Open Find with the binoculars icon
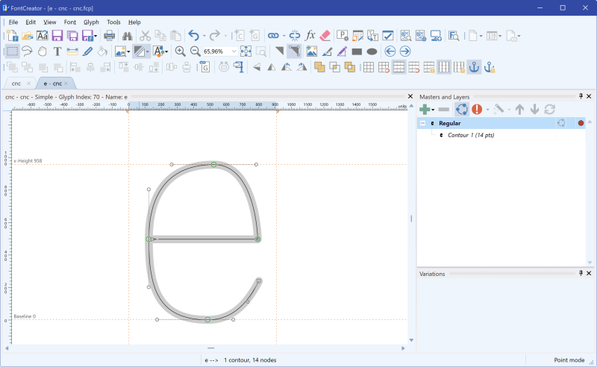The height and width of the screenshot is (367, 597). point(127,36)
